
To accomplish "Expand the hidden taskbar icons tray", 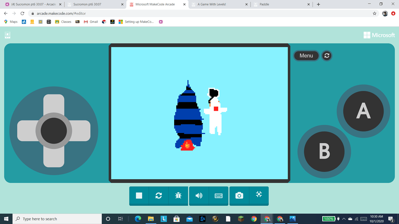I will tap(344, 219).
